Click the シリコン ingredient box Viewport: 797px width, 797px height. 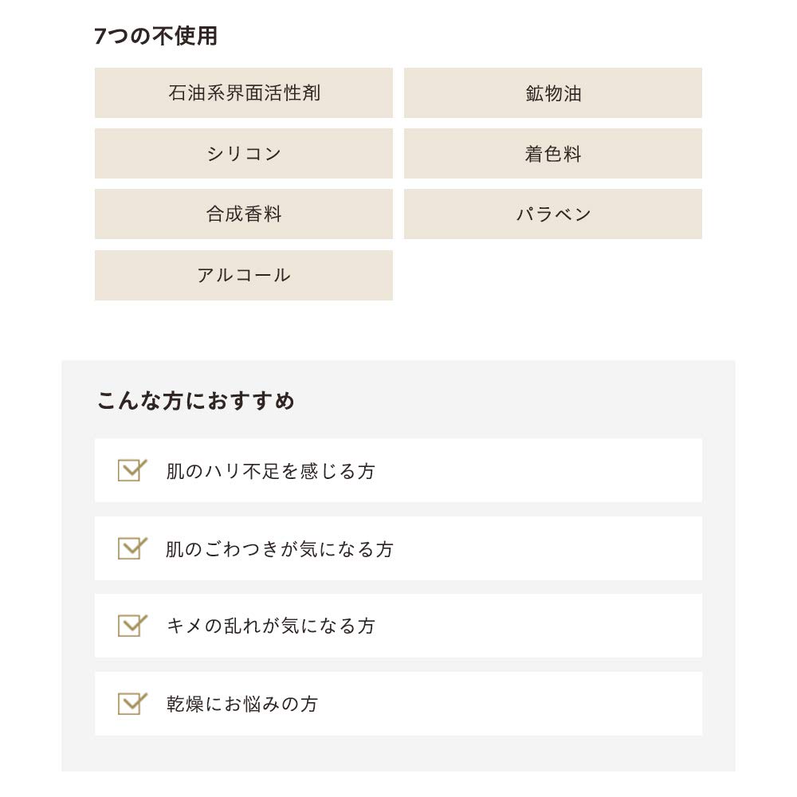click(x=243, y=153)
